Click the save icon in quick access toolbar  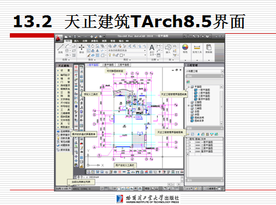tap(75, 37)
